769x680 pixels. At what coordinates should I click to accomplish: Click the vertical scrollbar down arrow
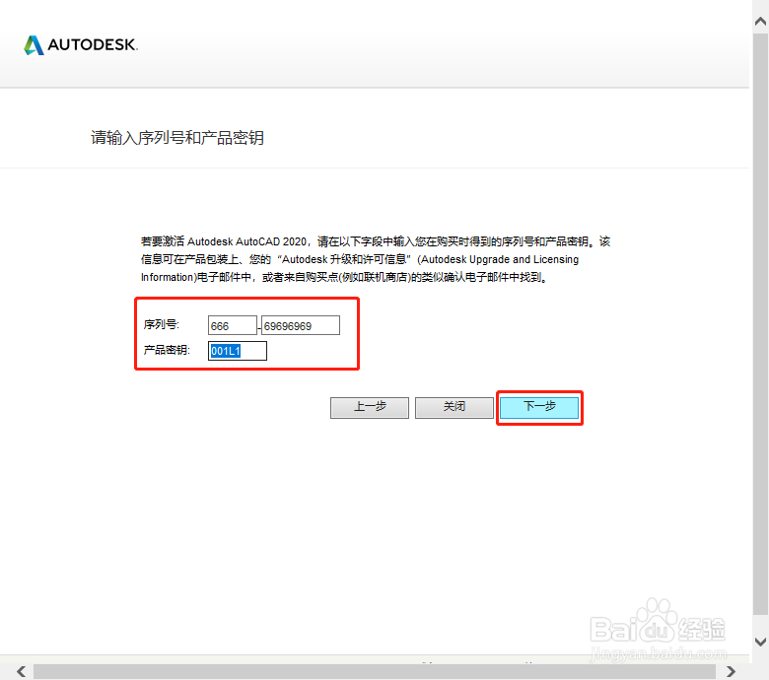761,642
